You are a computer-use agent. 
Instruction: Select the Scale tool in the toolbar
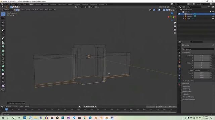click(x=3, y=30)
